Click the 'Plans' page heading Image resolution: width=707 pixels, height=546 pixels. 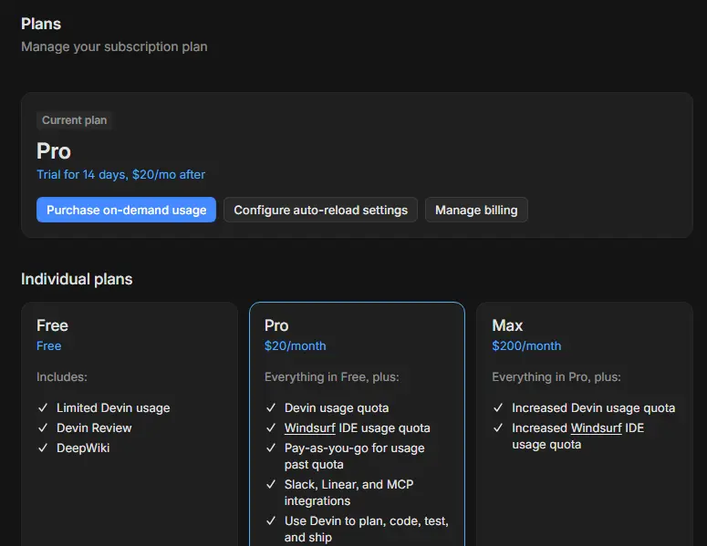click(x=41, y=24)
